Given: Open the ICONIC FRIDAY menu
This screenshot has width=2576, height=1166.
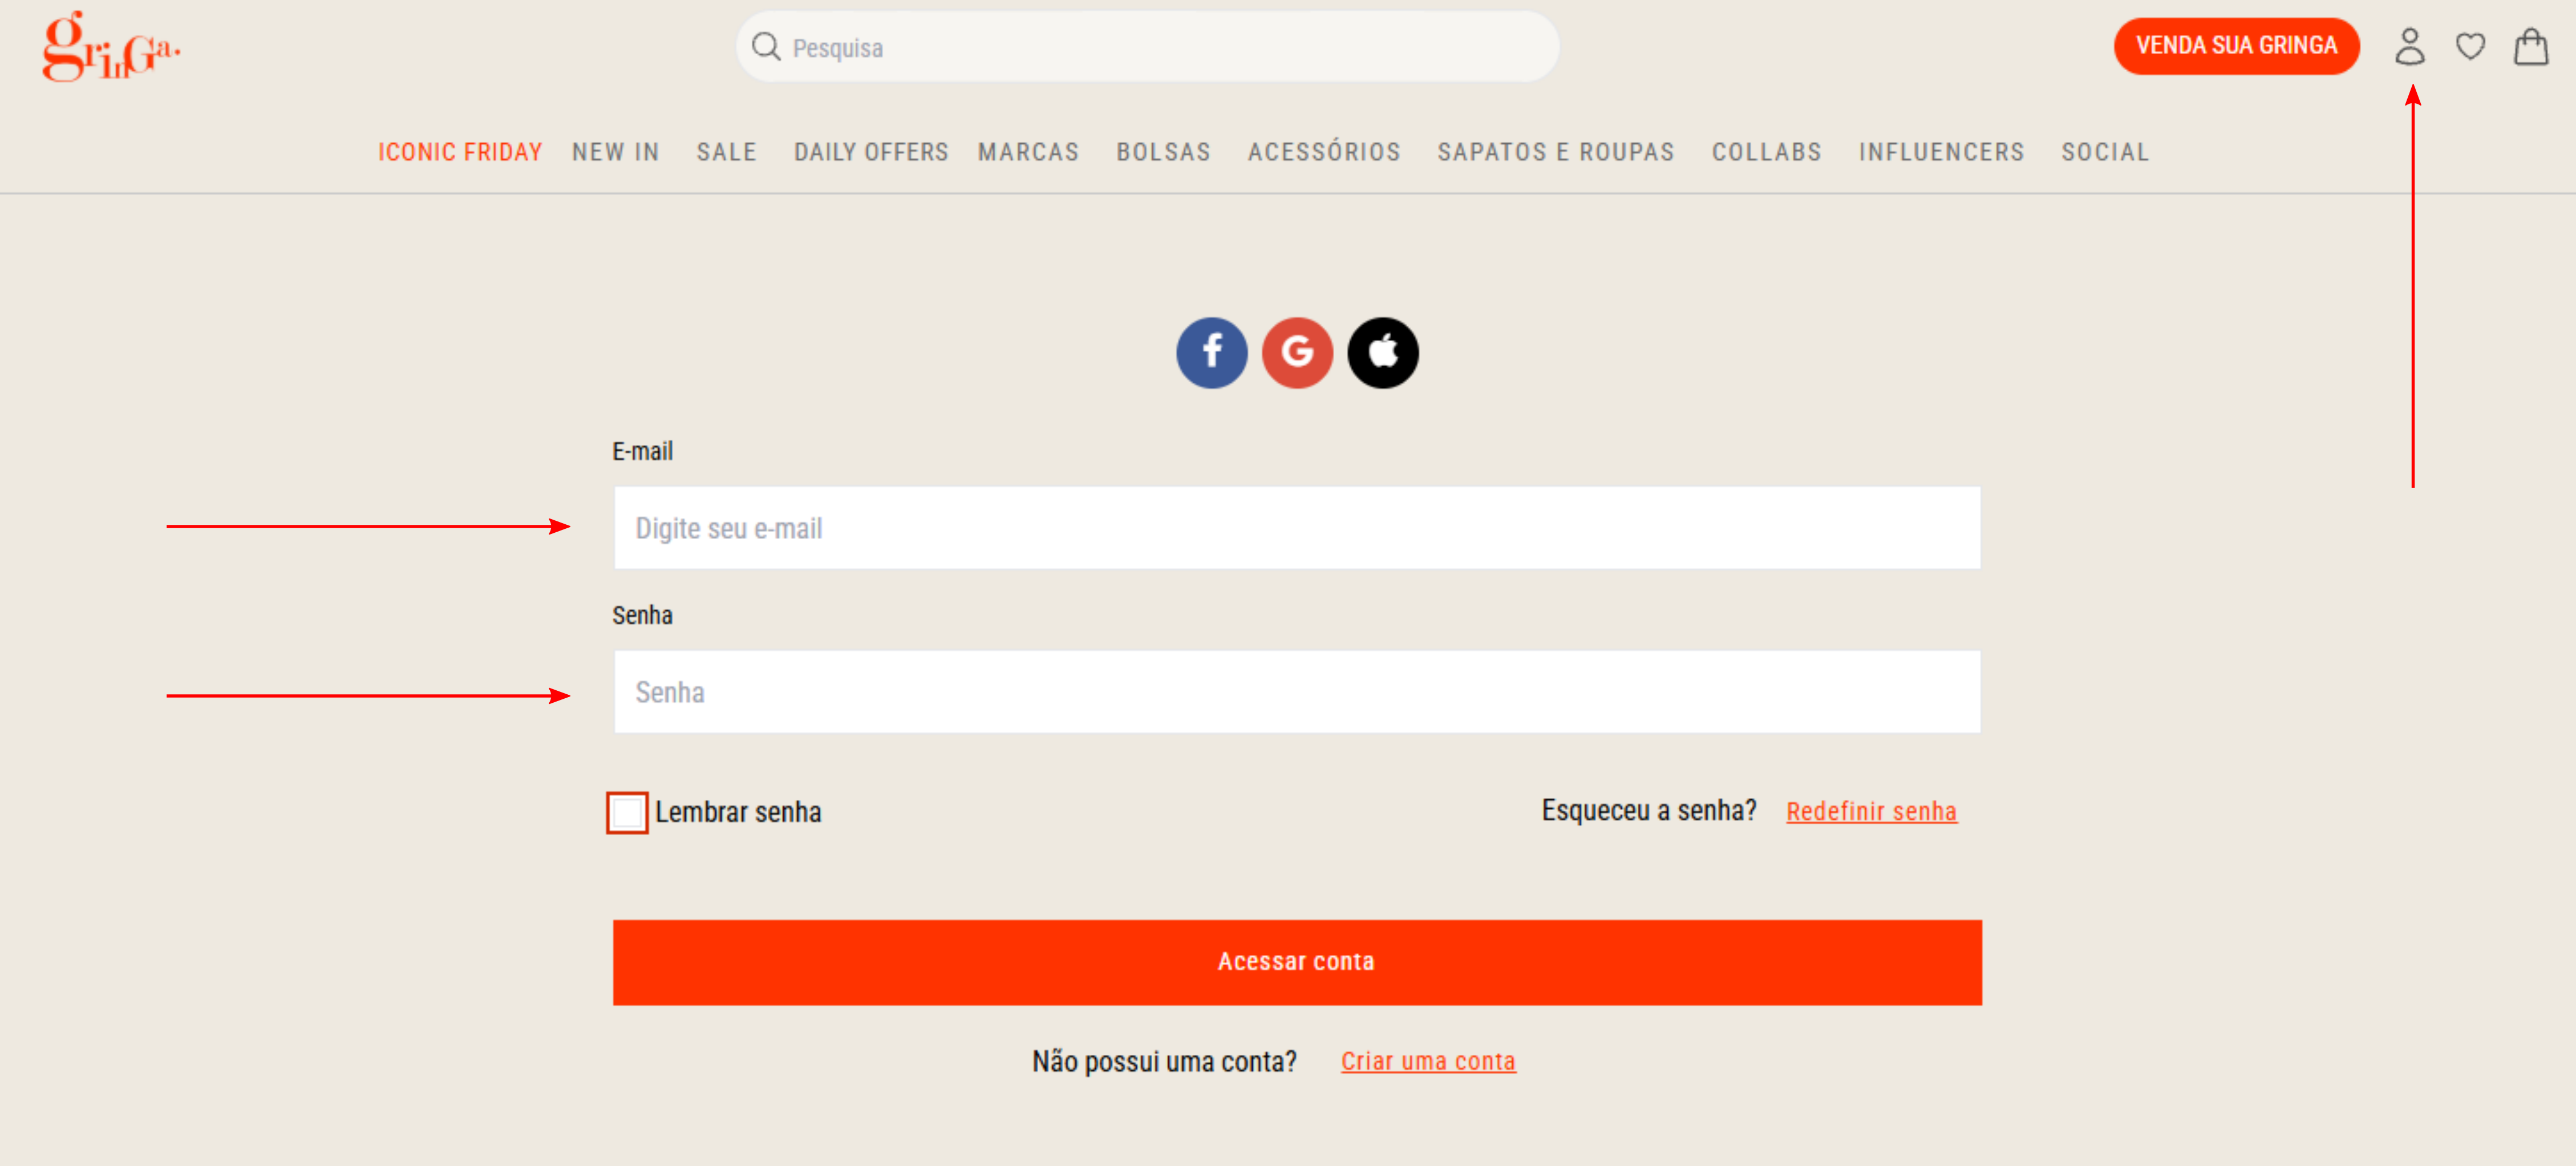Looking at the screenshot, I should click(460, 152).
